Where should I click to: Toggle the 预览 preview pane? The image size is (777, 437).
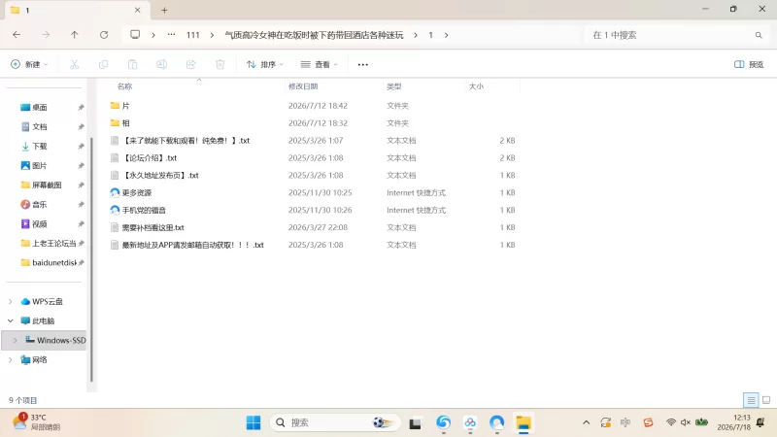point(749,64)
